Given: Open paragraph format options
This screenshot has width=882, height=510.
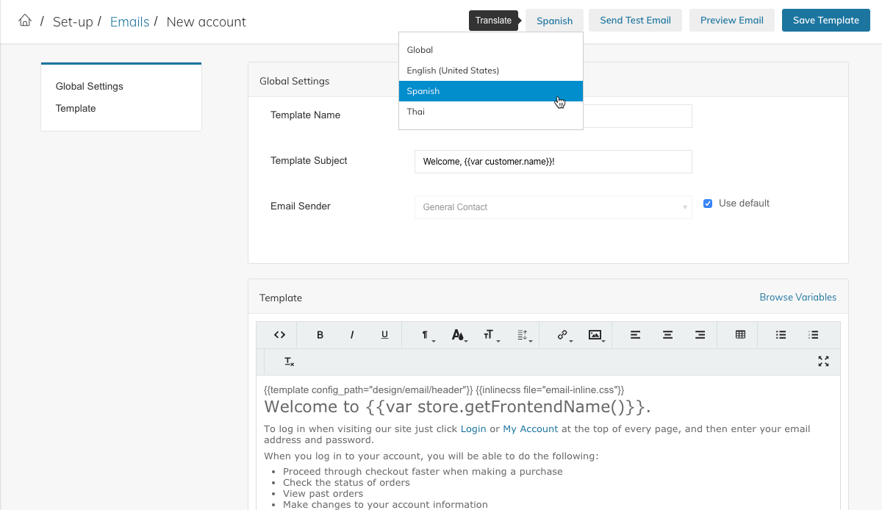Looking at the screenshot, I should (426, 334).
